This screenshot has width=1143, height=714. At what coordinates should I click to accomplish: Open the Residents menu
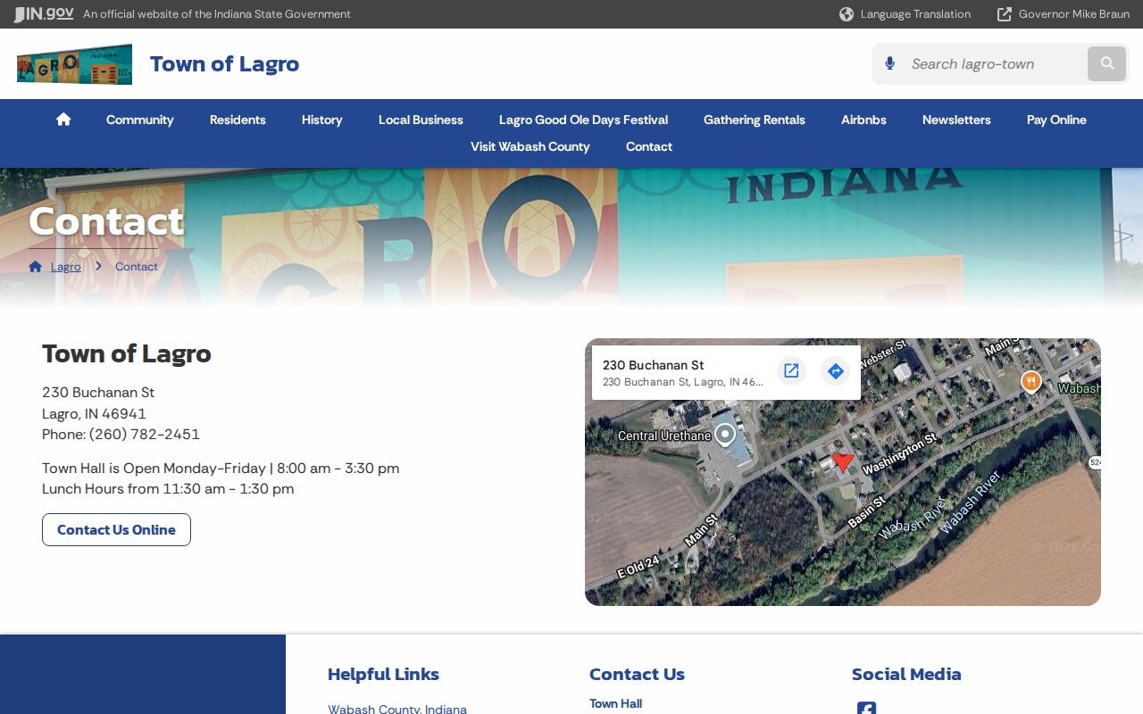pyautogui.click(x=238, y=120)
